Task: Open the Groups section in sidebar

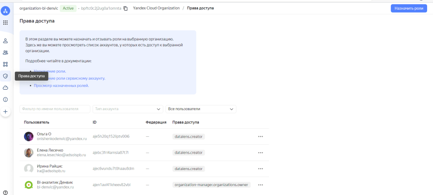Action: (5, 53)
